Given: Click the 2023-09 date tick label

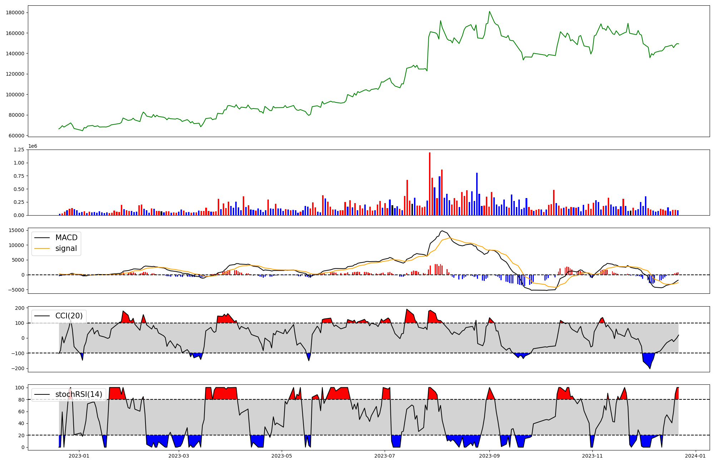Looking at the screenshot, I should tap(489, 455).
